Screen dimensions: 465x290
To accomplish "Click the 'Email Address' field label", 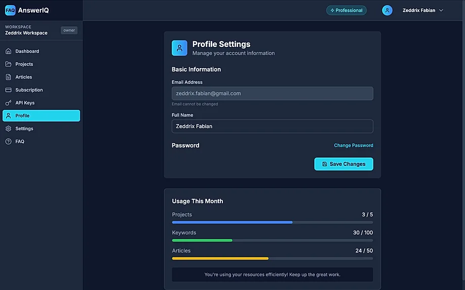I will 187,82.
